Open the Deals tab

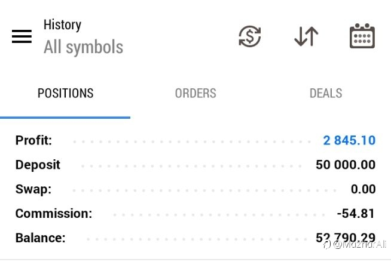pos(326,94)
